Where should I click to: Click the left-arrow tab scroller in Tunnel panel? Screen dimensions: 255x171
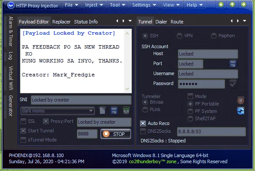pos(232,21)
